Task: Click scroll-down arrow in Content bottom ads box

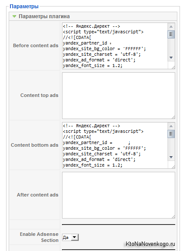Action: tap(171, 157)
